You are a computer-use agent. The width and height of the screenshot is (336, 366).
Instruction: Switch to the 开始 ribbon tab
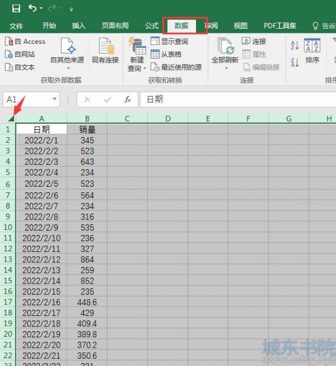(49, 26)
